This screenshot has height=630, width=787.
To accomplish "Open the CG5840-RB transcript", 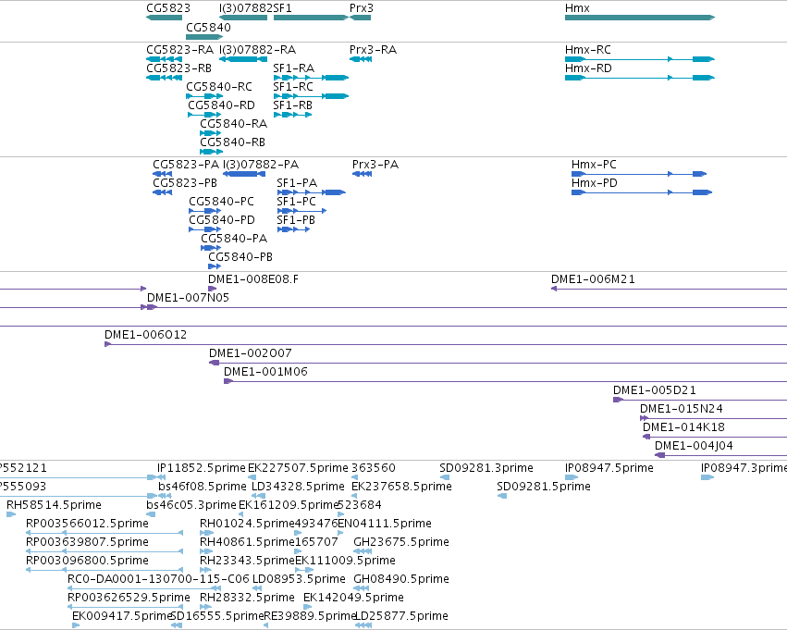I will point(211,152).
